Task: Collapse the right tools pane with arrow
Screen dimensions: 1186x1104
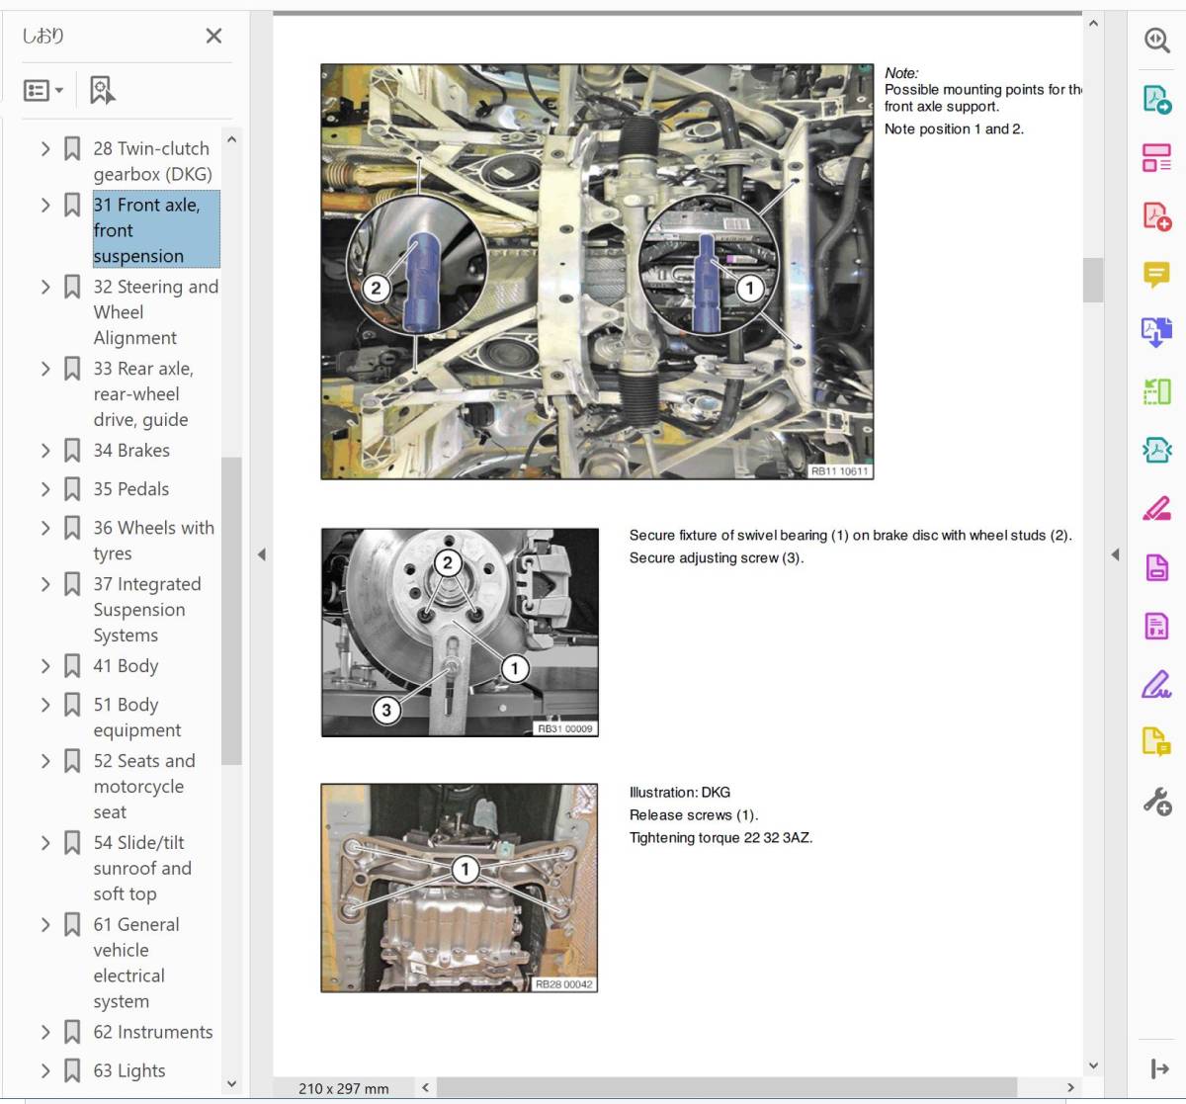Action: click(1115, 554)
